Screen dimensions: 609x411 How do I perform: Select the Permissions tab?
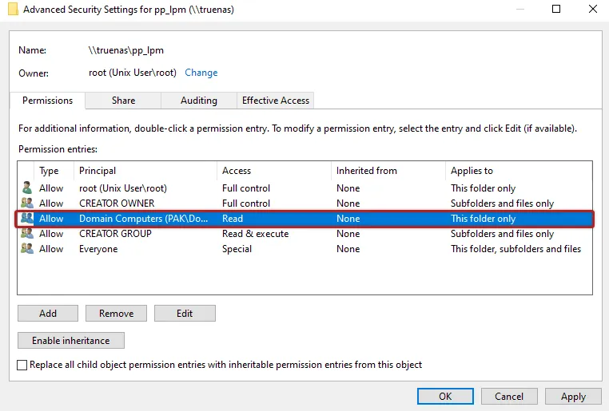[47, 101]
